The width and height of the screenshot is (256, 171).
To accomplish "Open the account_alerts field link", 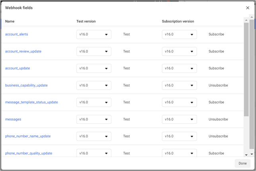I will 16,35.
